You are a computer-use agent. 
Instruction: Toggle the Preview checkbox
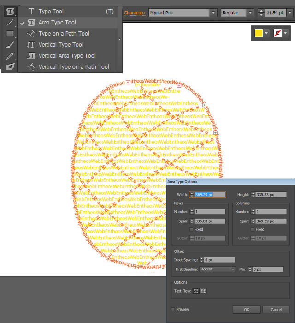point(173,309)
